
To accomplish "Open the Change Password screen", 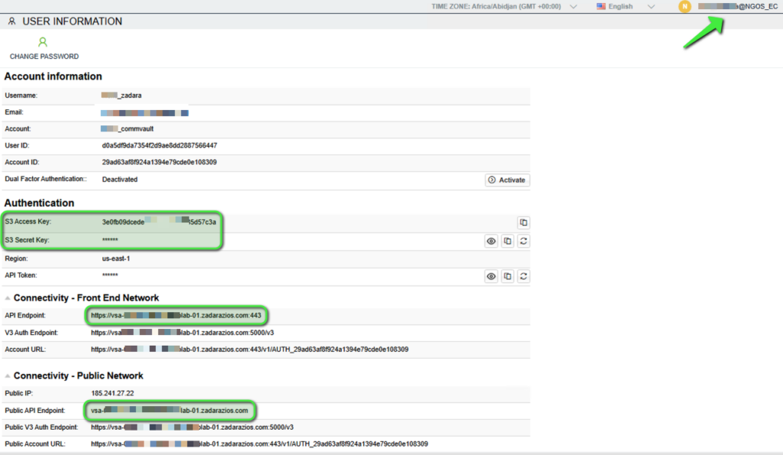I will (x=44, y=49).
